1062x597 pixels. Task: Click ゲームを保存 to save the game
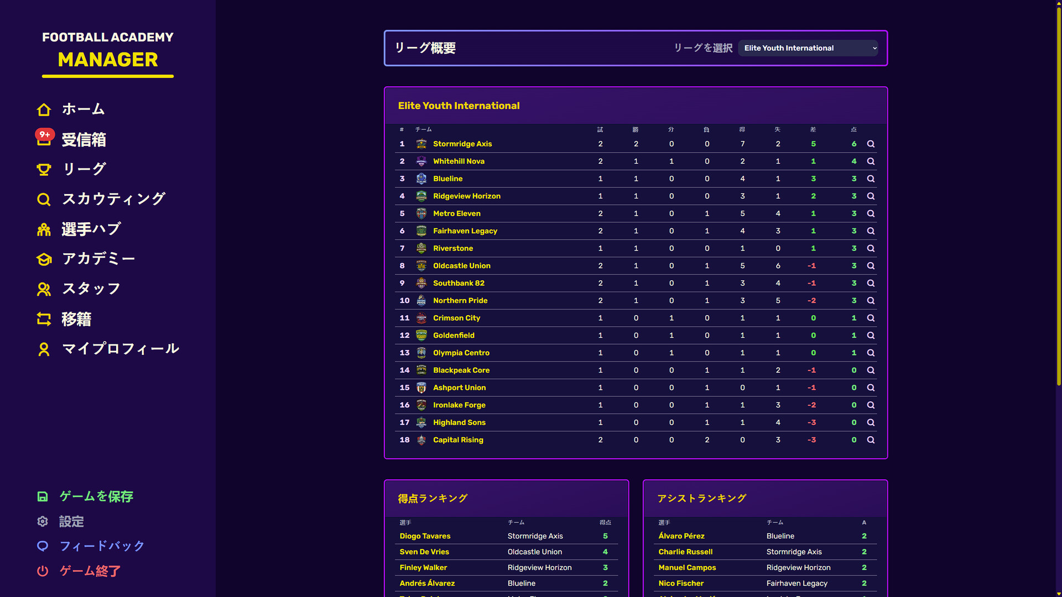pyautogui.click(x=96, y=496)
